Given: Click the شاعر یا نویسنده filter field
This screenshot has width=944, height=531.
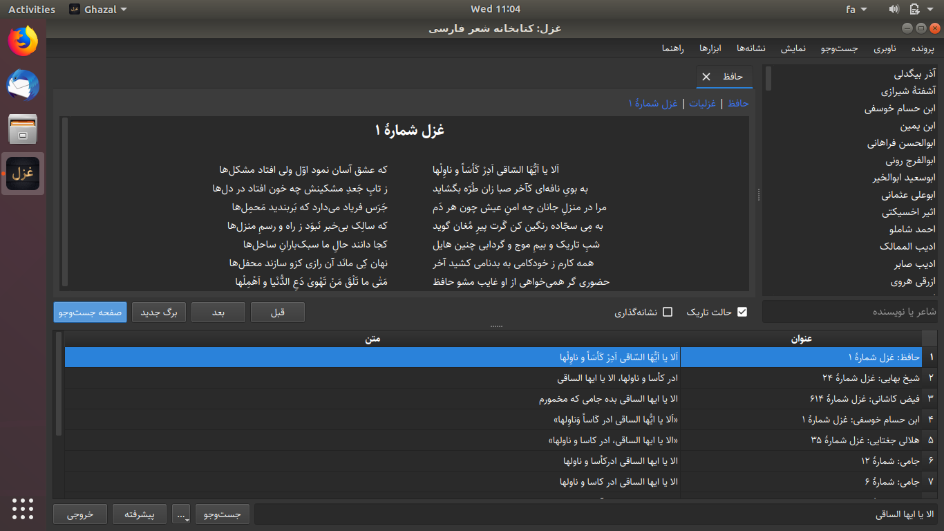Looking at the screenshot, I should 851,312.
